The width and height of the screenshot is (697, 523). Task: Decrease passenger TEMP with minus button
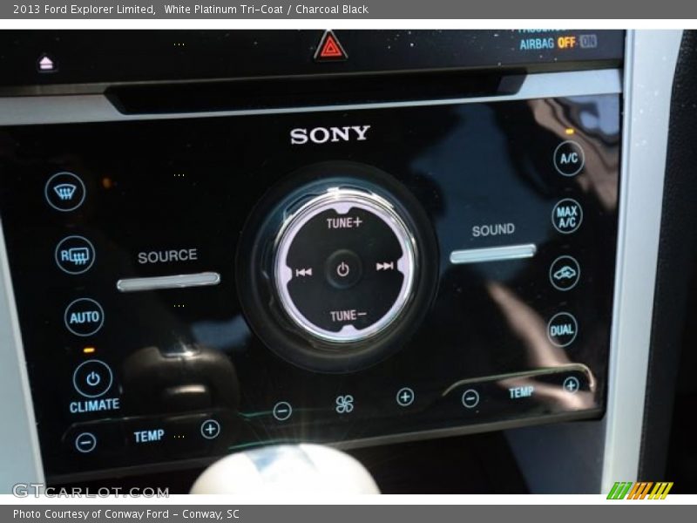tap(470, 398)
